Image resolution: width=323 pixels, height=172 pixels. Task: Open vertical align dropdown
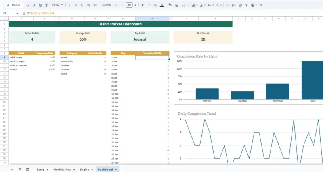click(x=203, y=5)
